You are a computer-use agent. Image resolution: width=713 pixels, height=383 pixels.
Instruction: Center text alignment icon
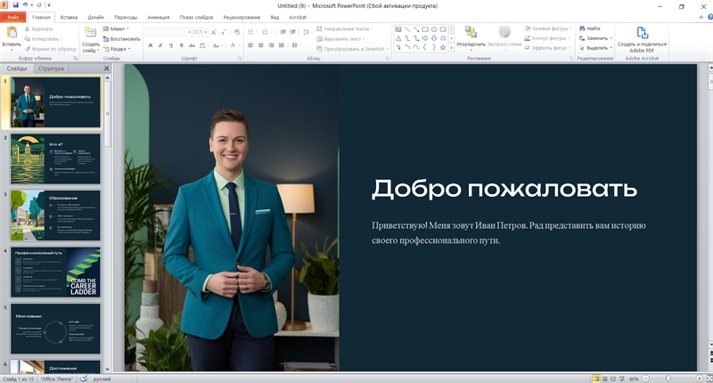tap(260, 45)
